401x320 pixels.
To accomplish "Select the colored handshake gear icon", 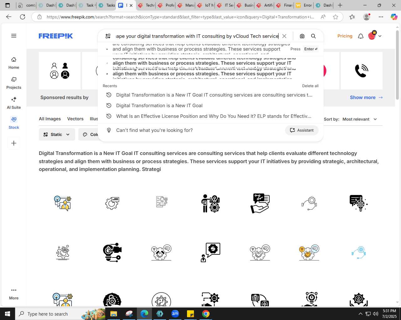I will (x=309, y=252).
